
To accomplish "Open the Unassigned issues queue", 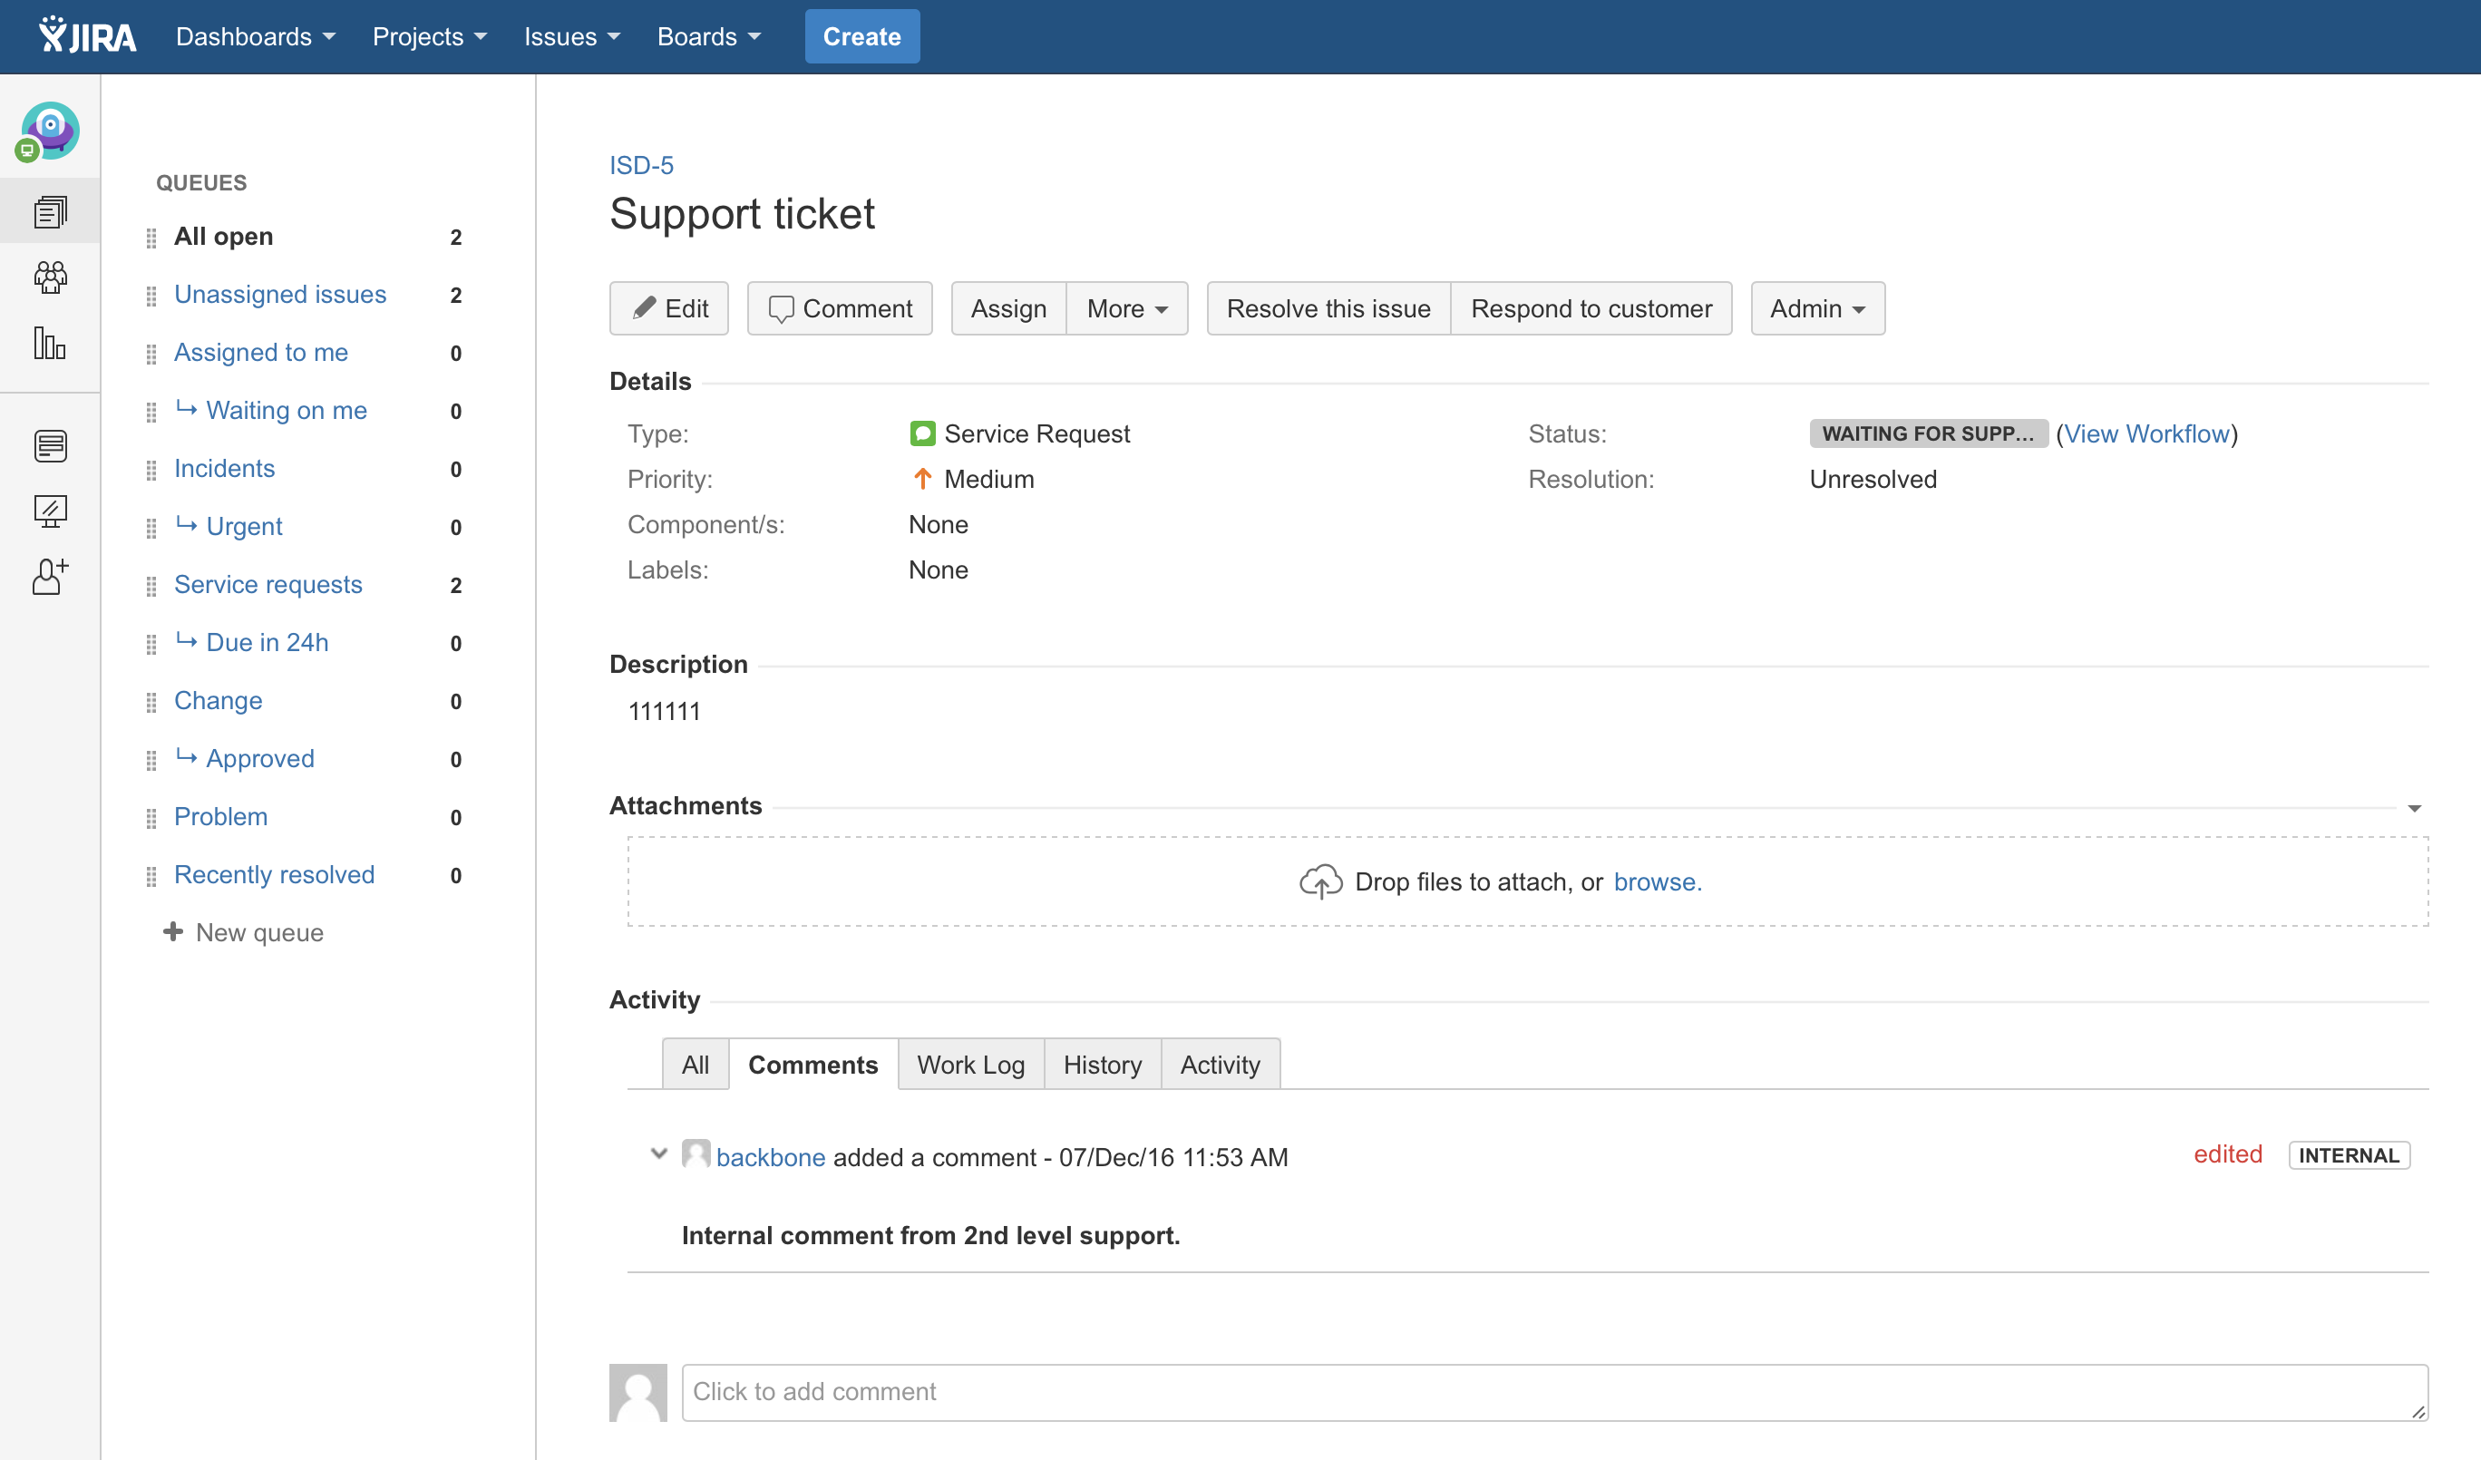I will (x=280, y=295).
